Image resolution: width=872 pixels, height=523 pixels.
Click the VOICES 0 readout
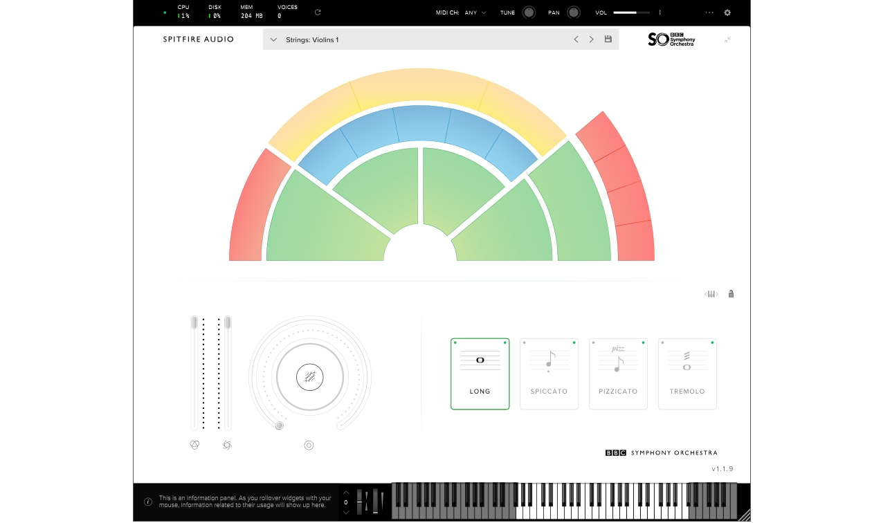coord(287,12)
